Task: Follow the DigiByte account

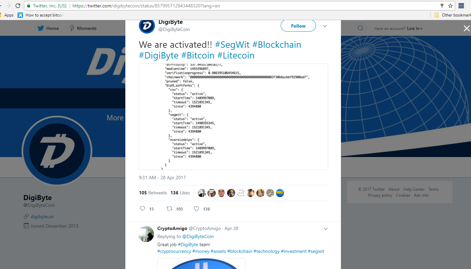Action: pyautogui.click(x=298, y=26)
